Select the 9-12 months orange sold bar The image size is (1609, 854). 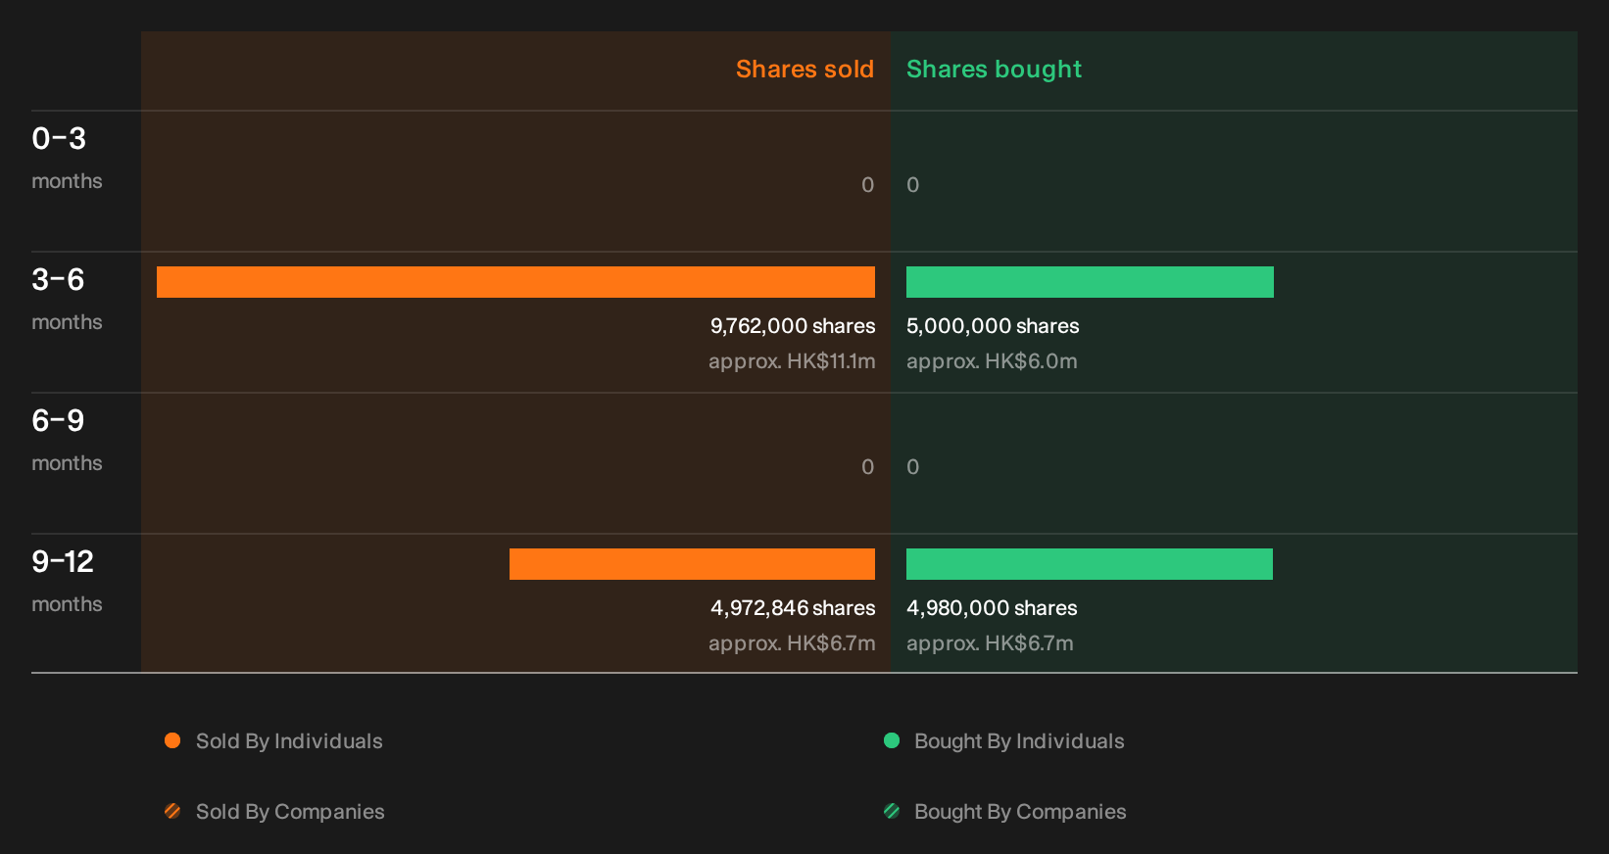pos(692,564)
